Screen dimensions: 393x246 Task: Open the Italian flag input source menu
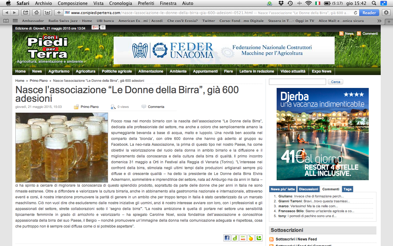(317, 3)
